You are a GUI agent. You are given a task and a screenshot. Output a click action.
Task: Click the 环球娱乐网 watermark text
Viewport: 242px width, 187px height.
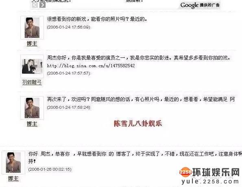(216, 172)
